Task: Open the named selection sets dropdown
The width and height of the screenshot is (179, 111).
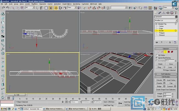Action: [126, 7]
